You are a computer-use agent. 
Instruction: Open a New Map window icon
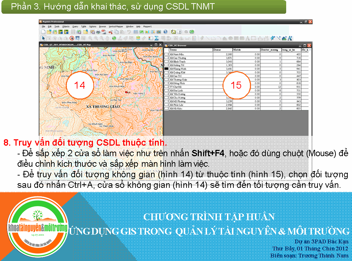(142, 32)
